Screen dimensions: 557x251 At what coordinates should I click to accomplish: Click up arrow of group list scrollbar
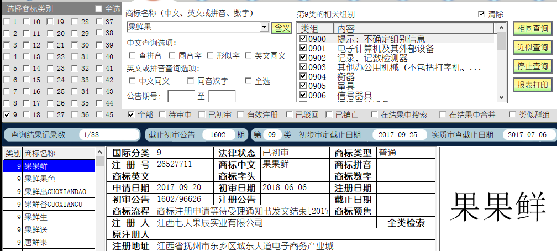(x=501, y=28)
